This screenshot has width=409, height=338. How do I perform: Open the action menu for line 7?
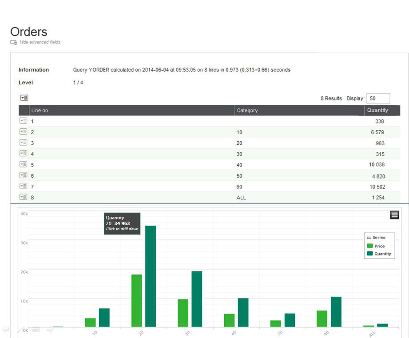pos(24,186)
